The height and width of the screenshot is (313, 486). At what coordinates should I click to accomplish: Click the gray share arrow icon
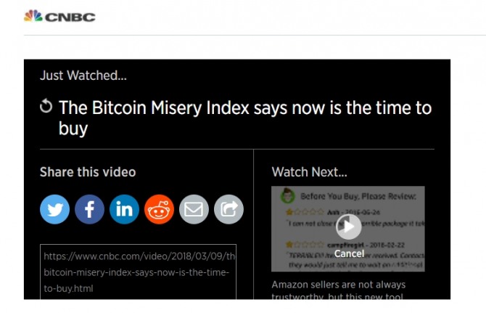[x=228, y=210]
